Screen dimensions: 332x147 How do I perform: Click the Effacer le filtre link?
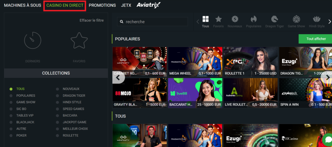[91, 20]
